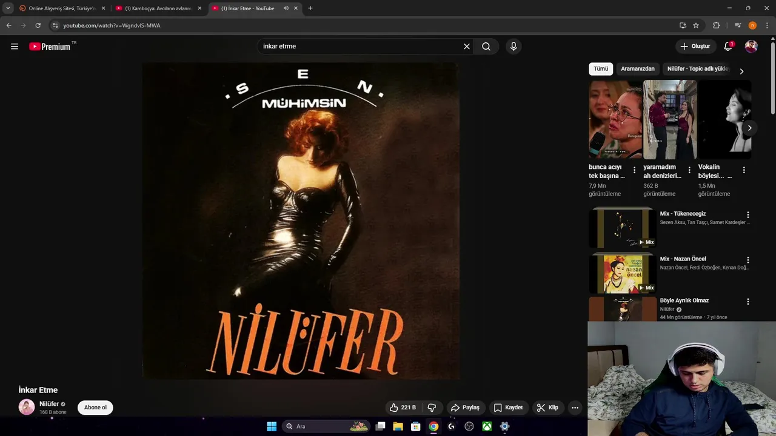
Task: Mute the audio icon on İnkar Etme tab
Action: [286, 8]
